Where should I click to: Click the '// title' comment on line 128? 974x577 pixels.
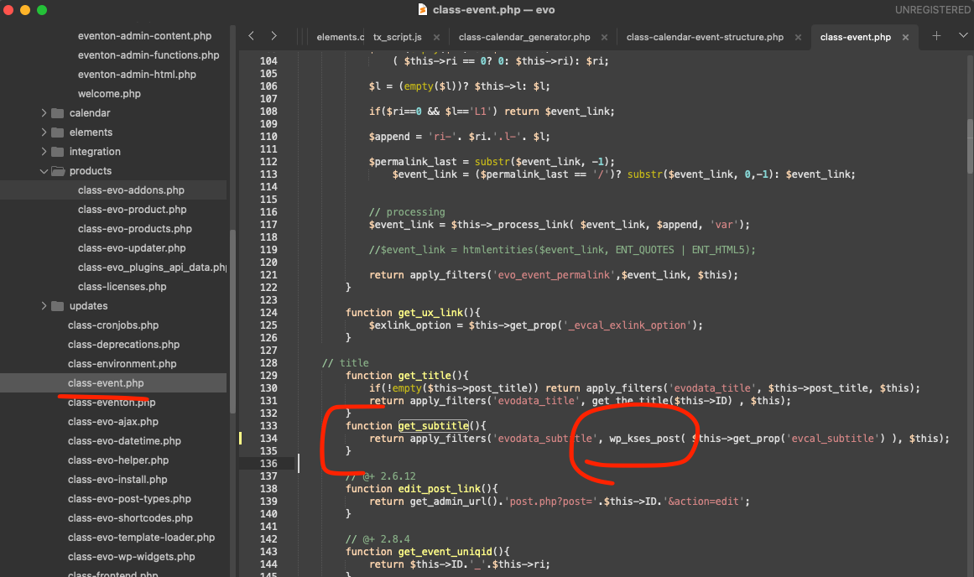[346, 362]
